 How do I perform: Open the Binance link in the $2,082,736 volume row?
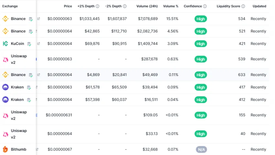coord(18,31)
